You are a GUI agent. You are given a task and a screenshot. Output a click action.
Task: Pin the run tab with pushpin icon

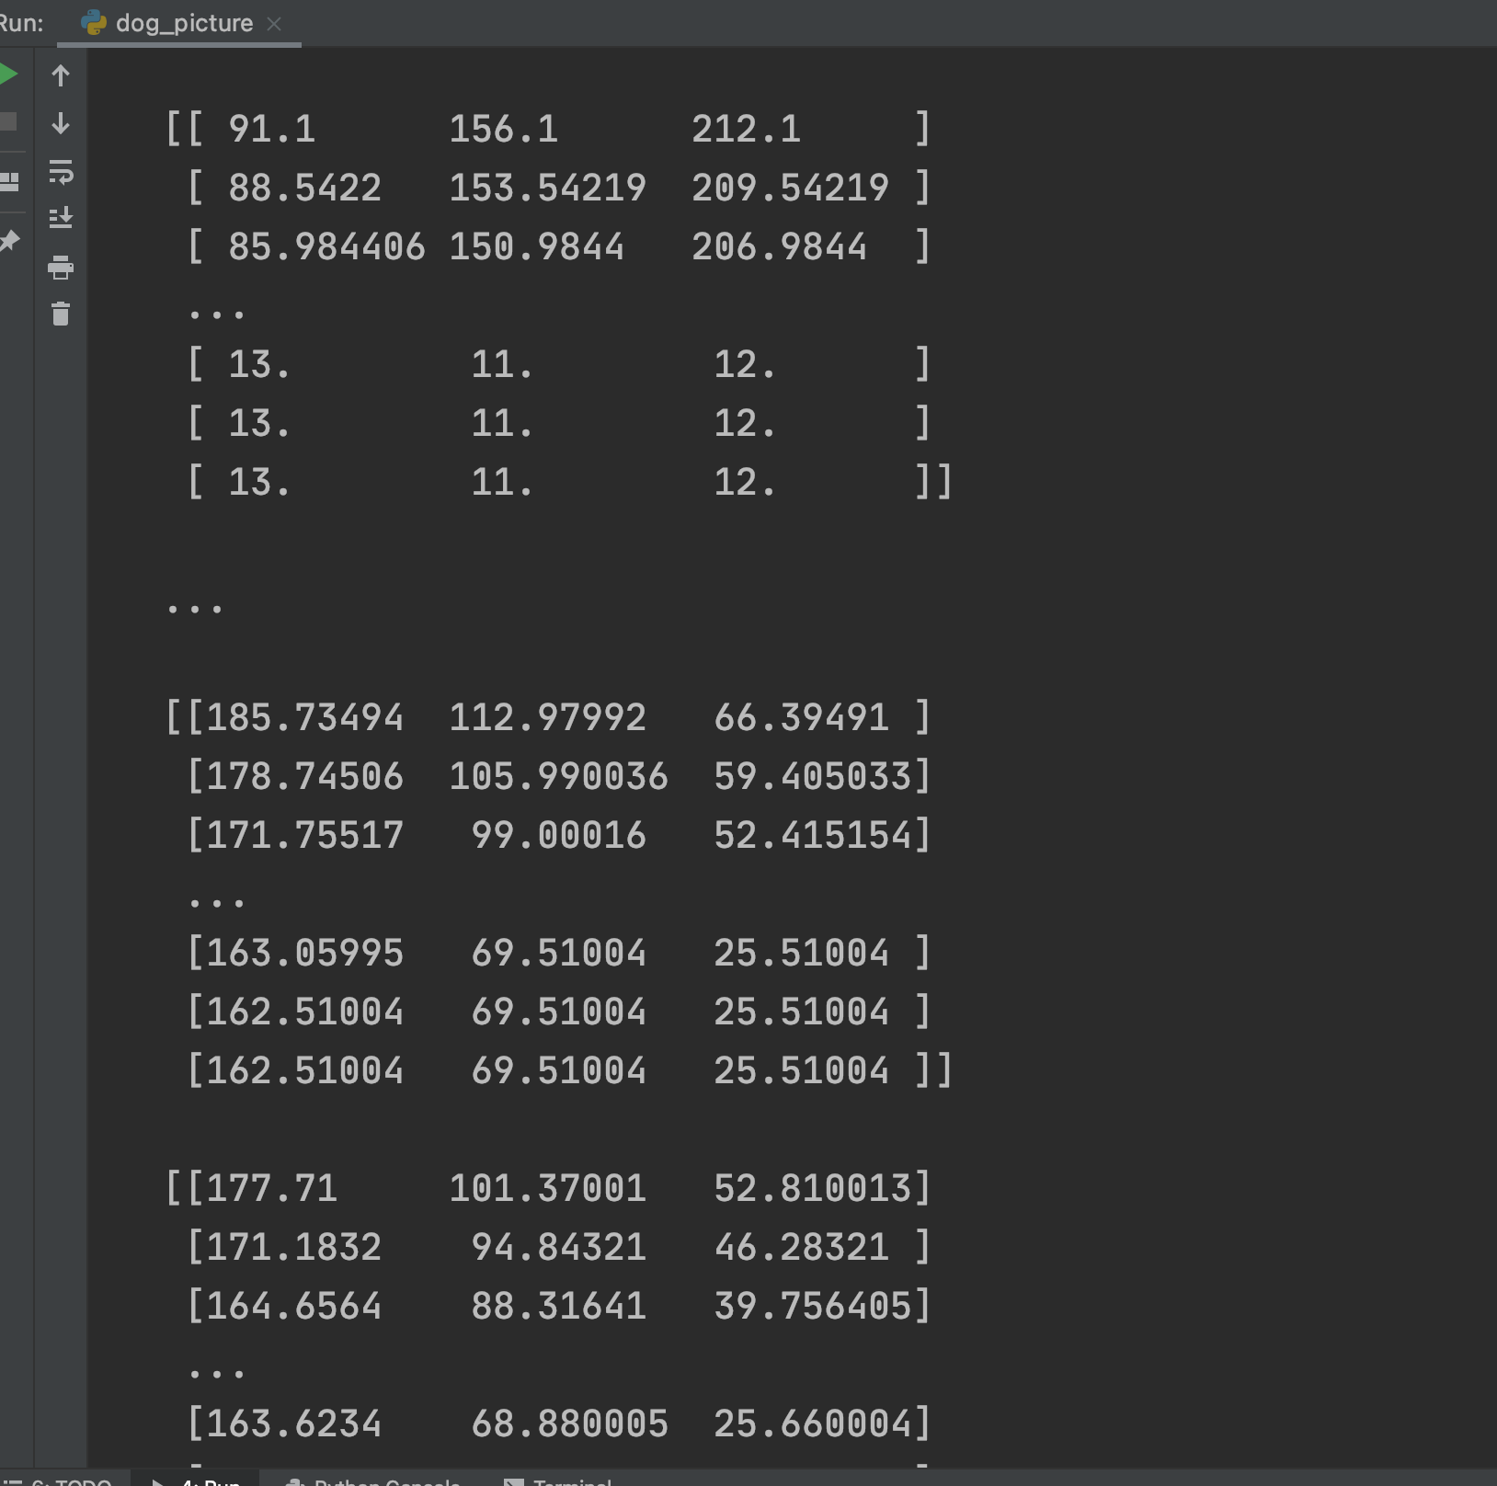coord(8,241)
